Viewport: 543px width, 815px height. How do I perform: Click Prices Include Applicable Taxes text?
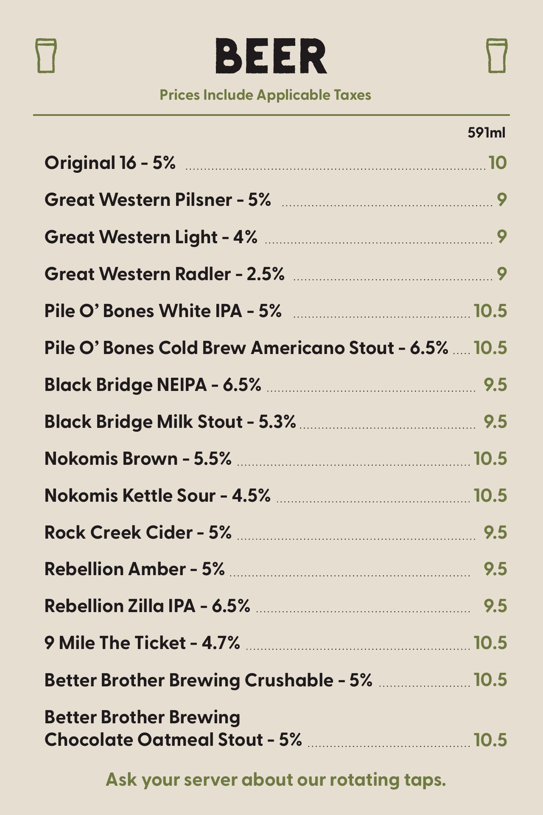[x=265, y=95]
